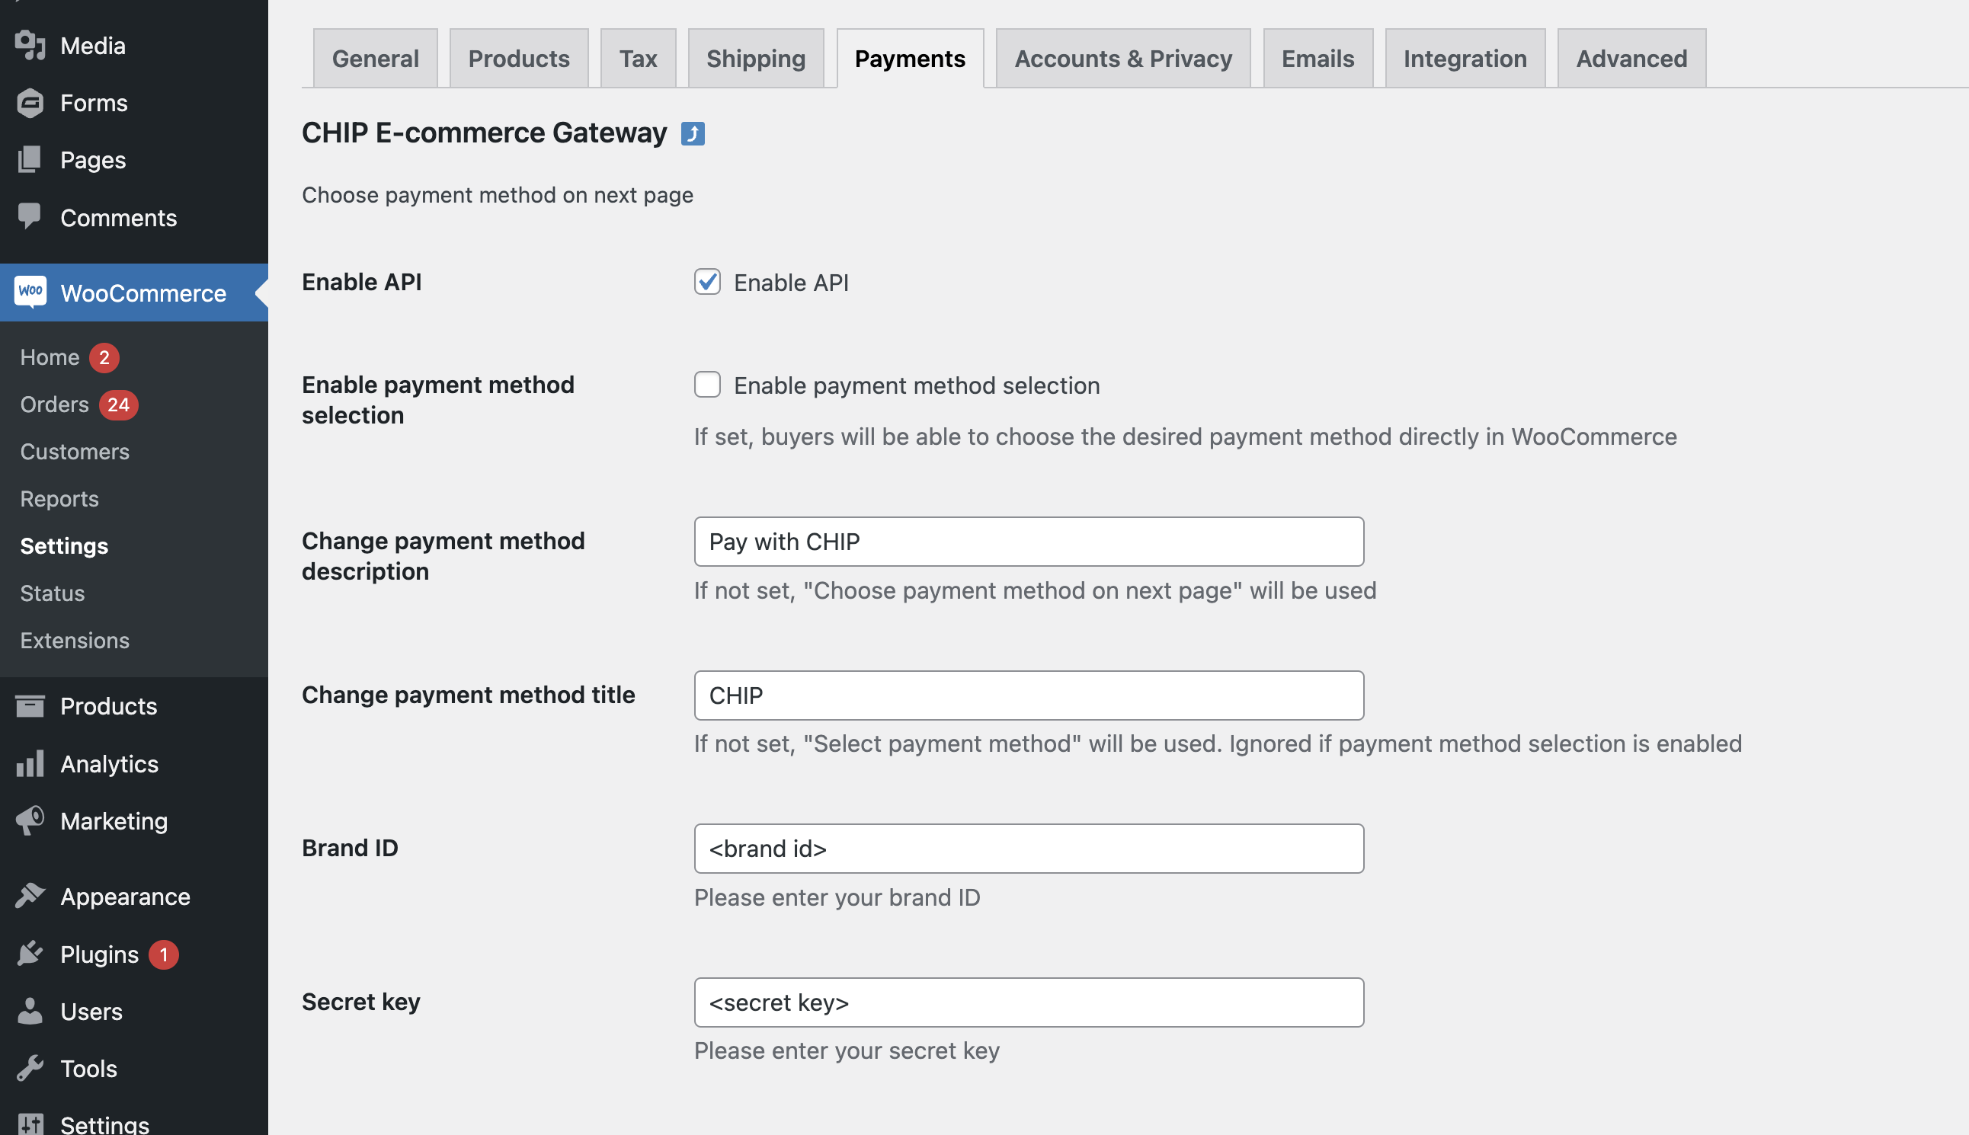Click the Media icon in sidebar
Screen dimensions: 1969x1135
click(30, 45)
